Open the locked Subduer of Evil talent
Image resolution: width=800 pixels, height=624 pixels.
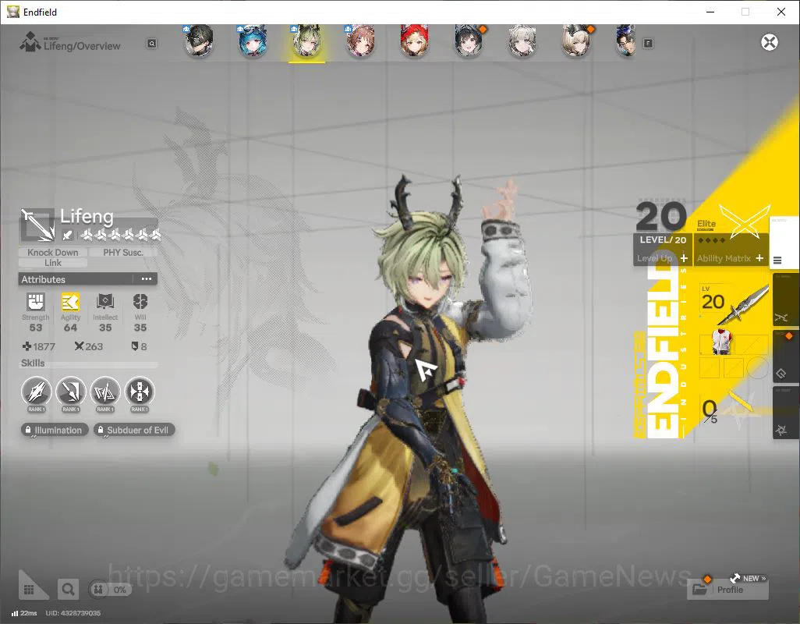[x=134, y=430]
